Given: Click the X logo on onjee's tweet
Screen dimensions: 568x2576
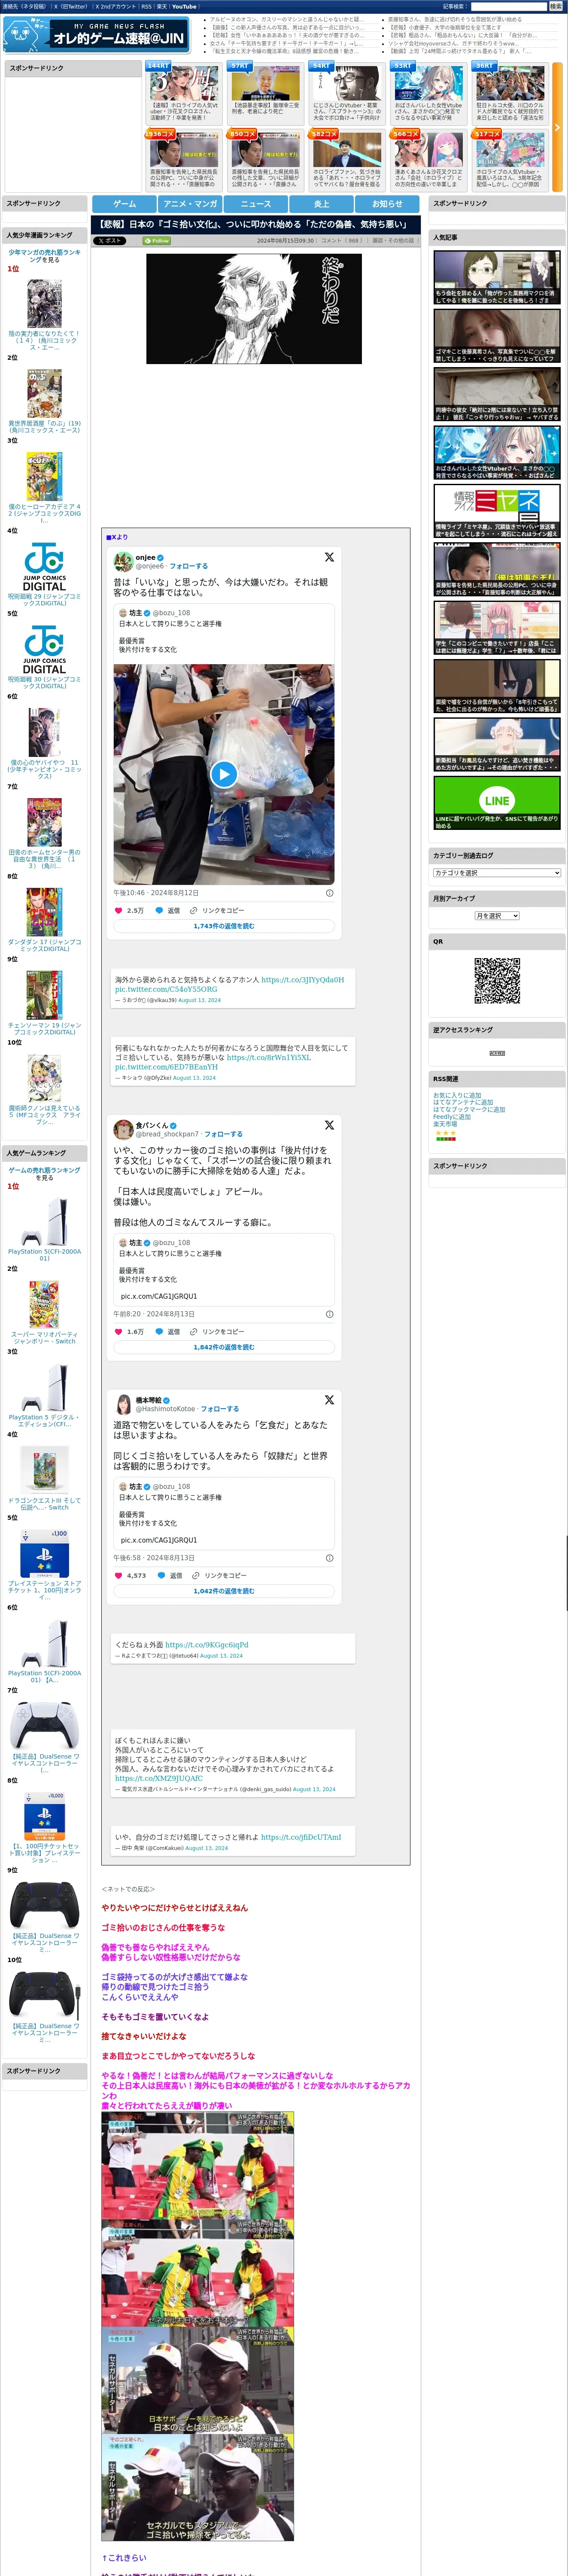Looking at the screenshot, I should coord(329,557).
